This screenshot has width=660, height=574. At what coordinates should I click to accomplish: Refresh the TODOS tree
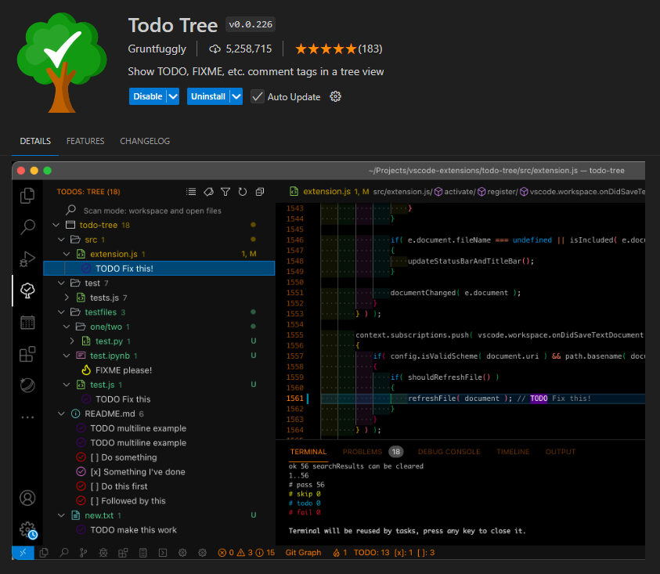[x=243, y=192]
